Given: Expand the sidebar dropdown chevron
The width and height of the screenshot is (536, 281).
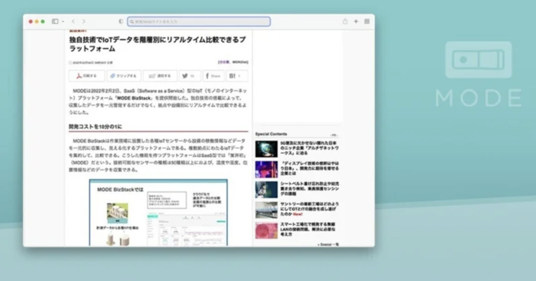Looking at the screenshot, I should coord(63,21).
